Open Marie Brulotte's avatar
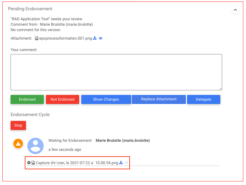The image size is (246, 185). [x=35, y=146]
